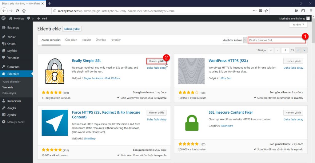Install Force HTTPS plugin with Hemen yükle
The width and height of the screenshot is (315, 163).
pos(157,113)
